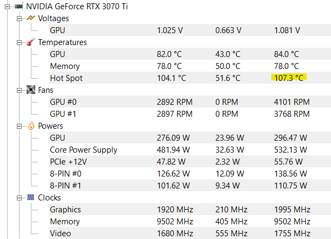Click the 2892 RPM fan value

pos(175,102)
